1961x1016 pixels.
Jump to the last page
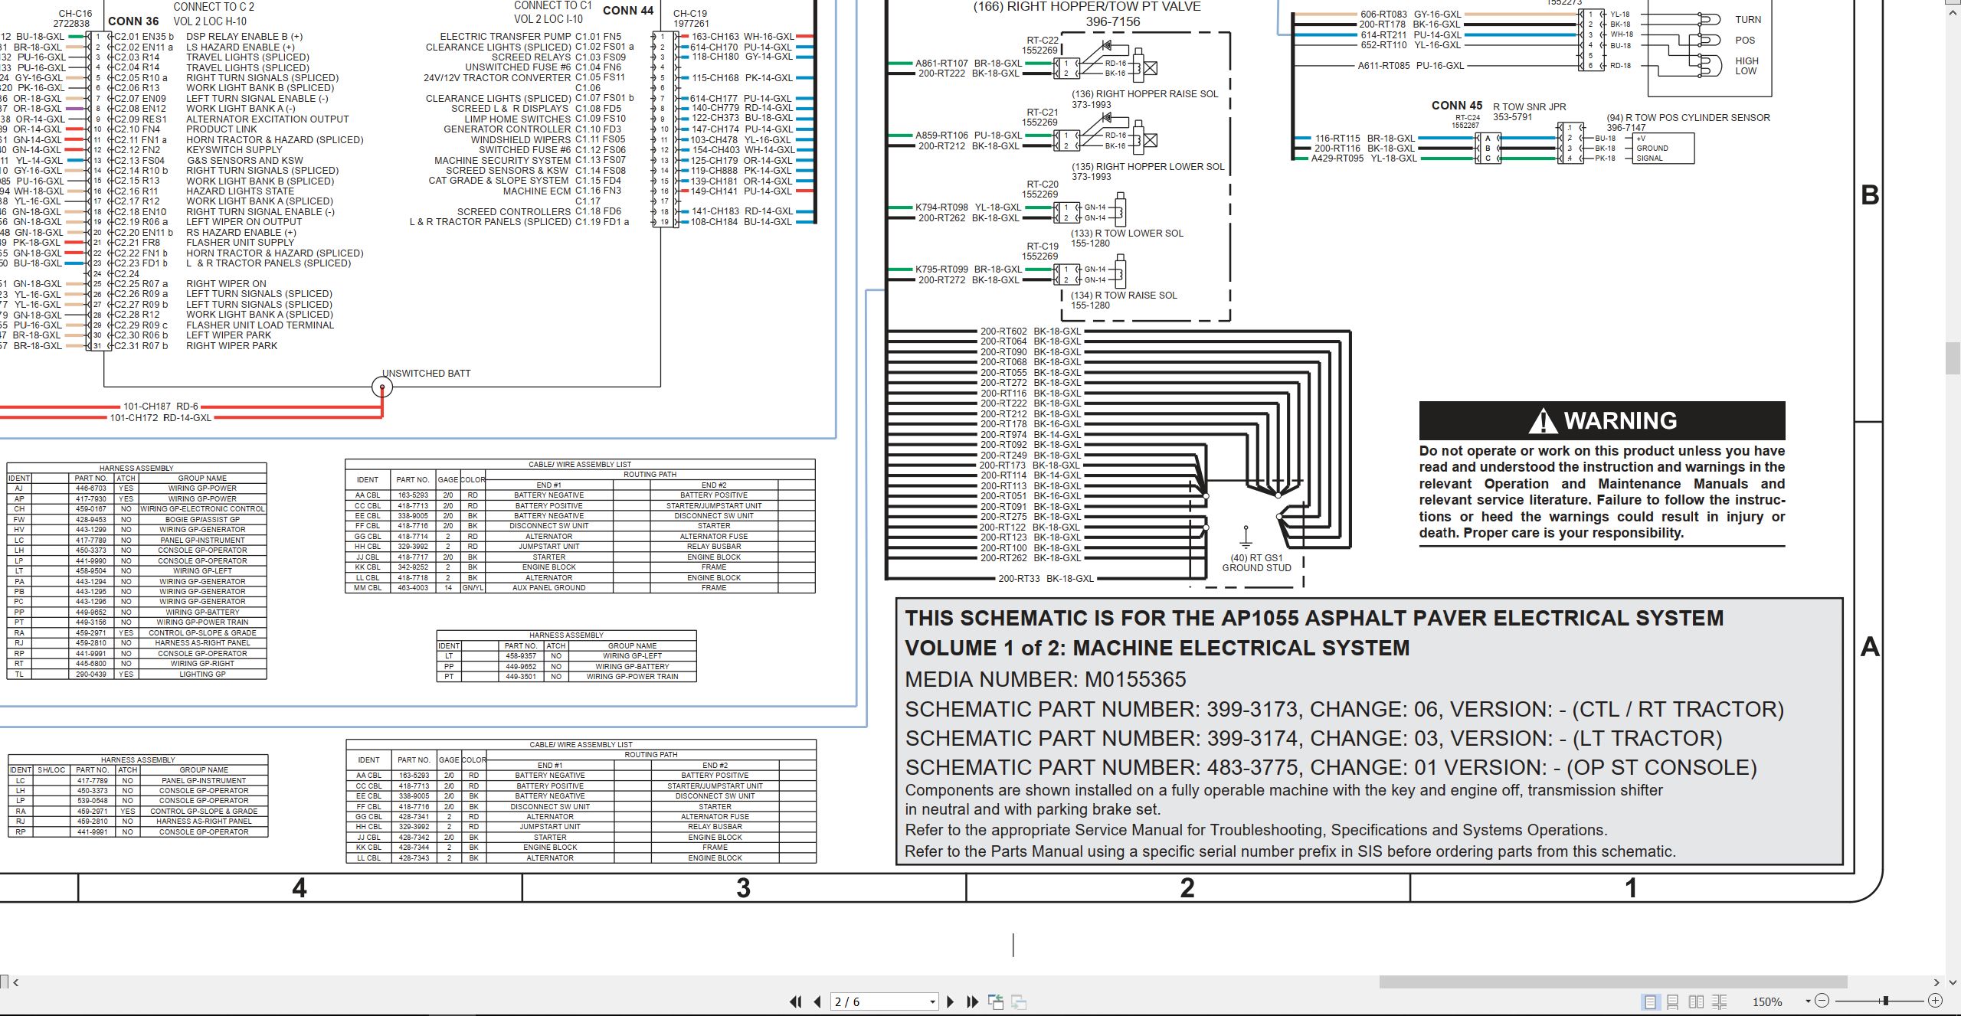click(972, 1001)
